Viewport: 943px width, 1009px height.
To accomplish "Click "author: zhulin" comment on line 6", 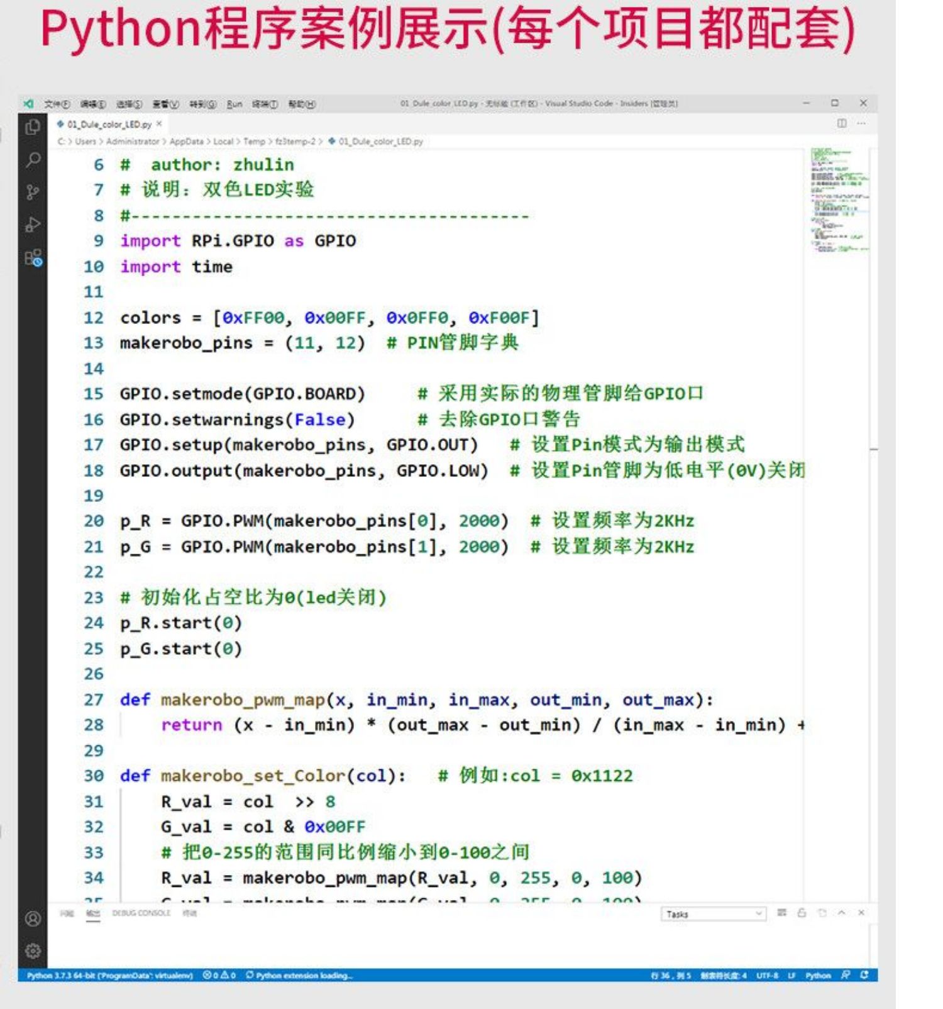I will pos(223,165).
